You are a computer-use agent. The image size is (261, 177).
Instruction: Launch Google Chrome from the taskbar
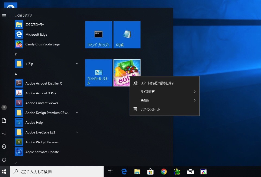163,172
